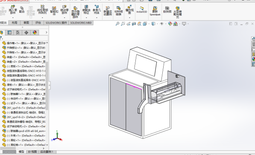Click the Apply Scene icon
This screenshot has height=155, width=255.
tap(176, 24)
